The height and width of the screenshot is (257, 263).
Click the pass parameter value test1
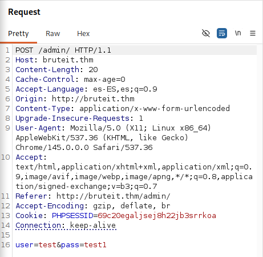click(x=95, y=245)
